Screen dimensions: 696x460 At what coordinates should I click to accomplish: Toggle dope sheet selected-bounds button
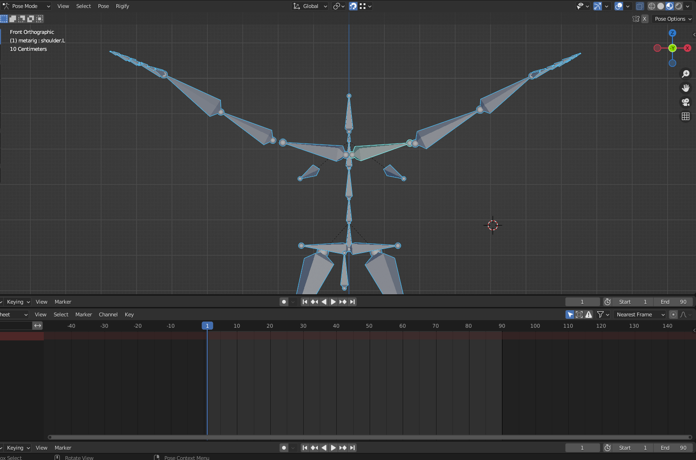(579, 315)
